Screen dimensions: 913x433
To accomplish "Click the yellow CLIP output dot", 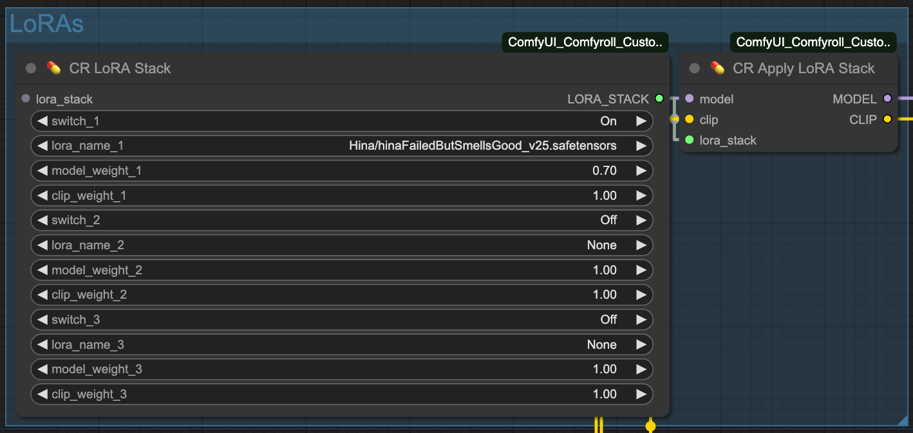I will click(887, 119).
